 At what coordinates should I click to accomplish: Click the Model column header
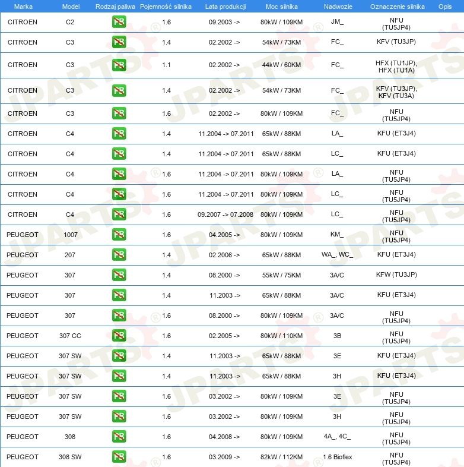point(71,7)
